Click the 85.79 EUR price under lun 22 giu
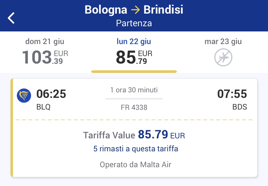This screenshot has width=268, height=186. click(134, 57)
